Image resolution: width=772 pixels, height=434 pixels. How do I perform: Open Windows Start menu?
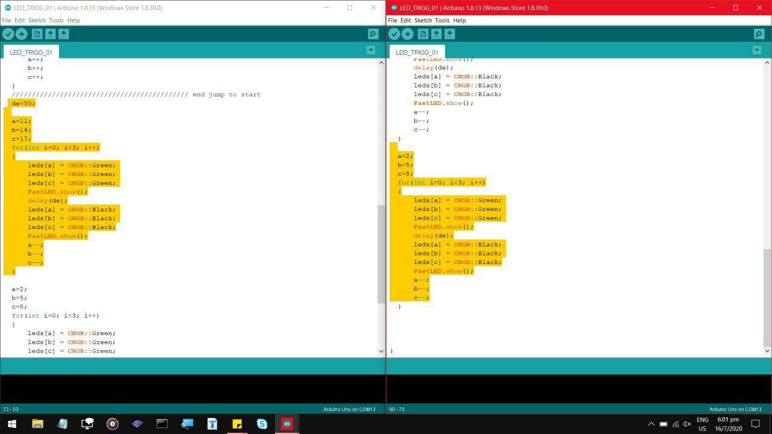pyautogui.click(x=11, y=424)
